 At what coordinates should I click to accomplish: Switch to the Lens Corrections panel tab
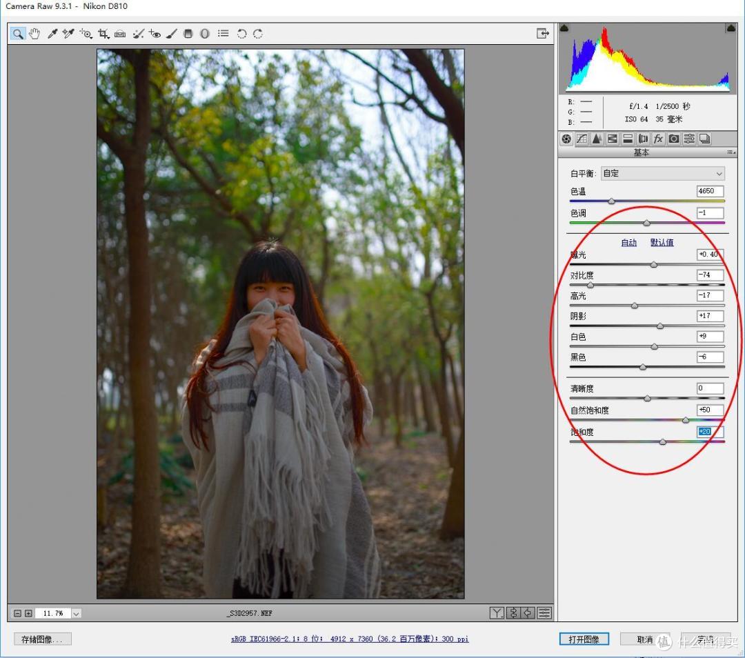click(643, 139)
